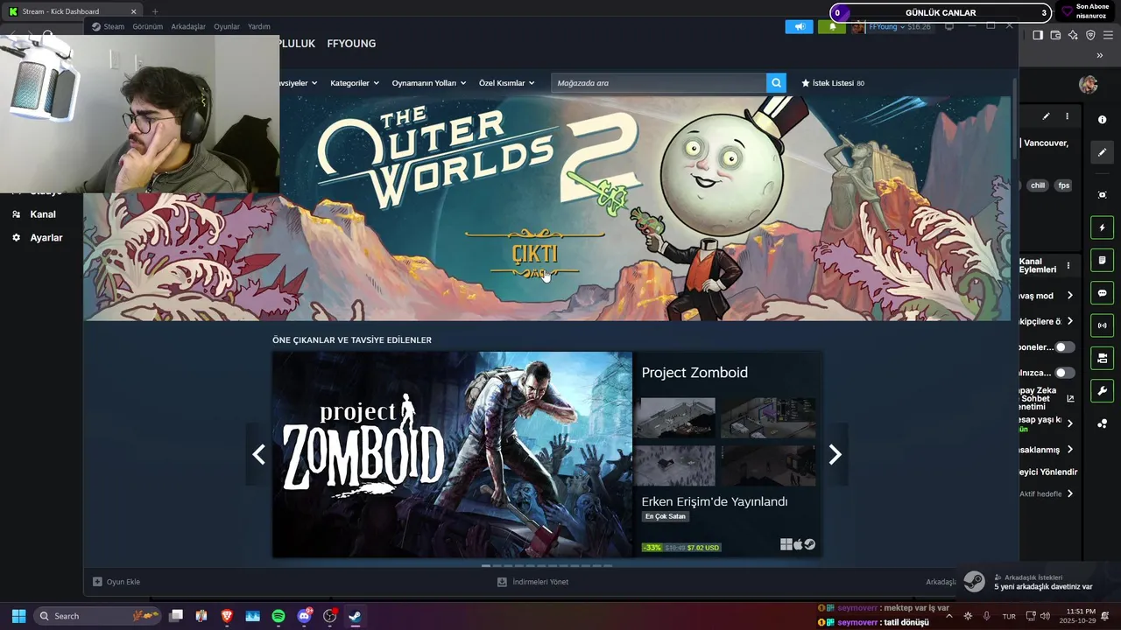
Task: Show previous featured game with left arrow
Action: coord(258,454)
